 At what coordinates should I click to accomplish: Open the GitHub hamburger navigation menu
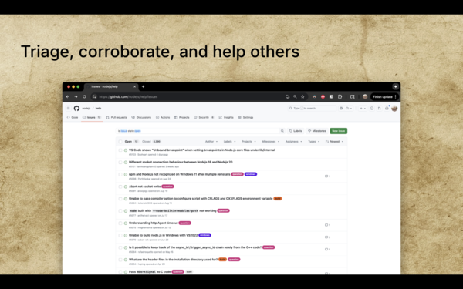pos(68,109)
